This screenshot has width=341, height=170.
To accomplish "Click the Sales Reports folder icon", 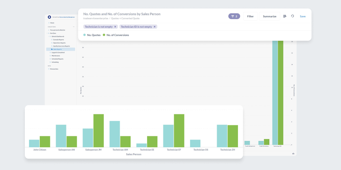I will click(52, 49).
